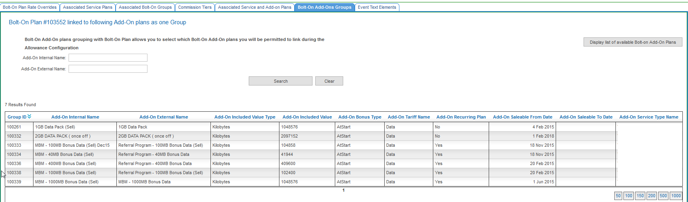Click the Group ID sort arrow icon

pyautogui.click(x=29, y=117)
